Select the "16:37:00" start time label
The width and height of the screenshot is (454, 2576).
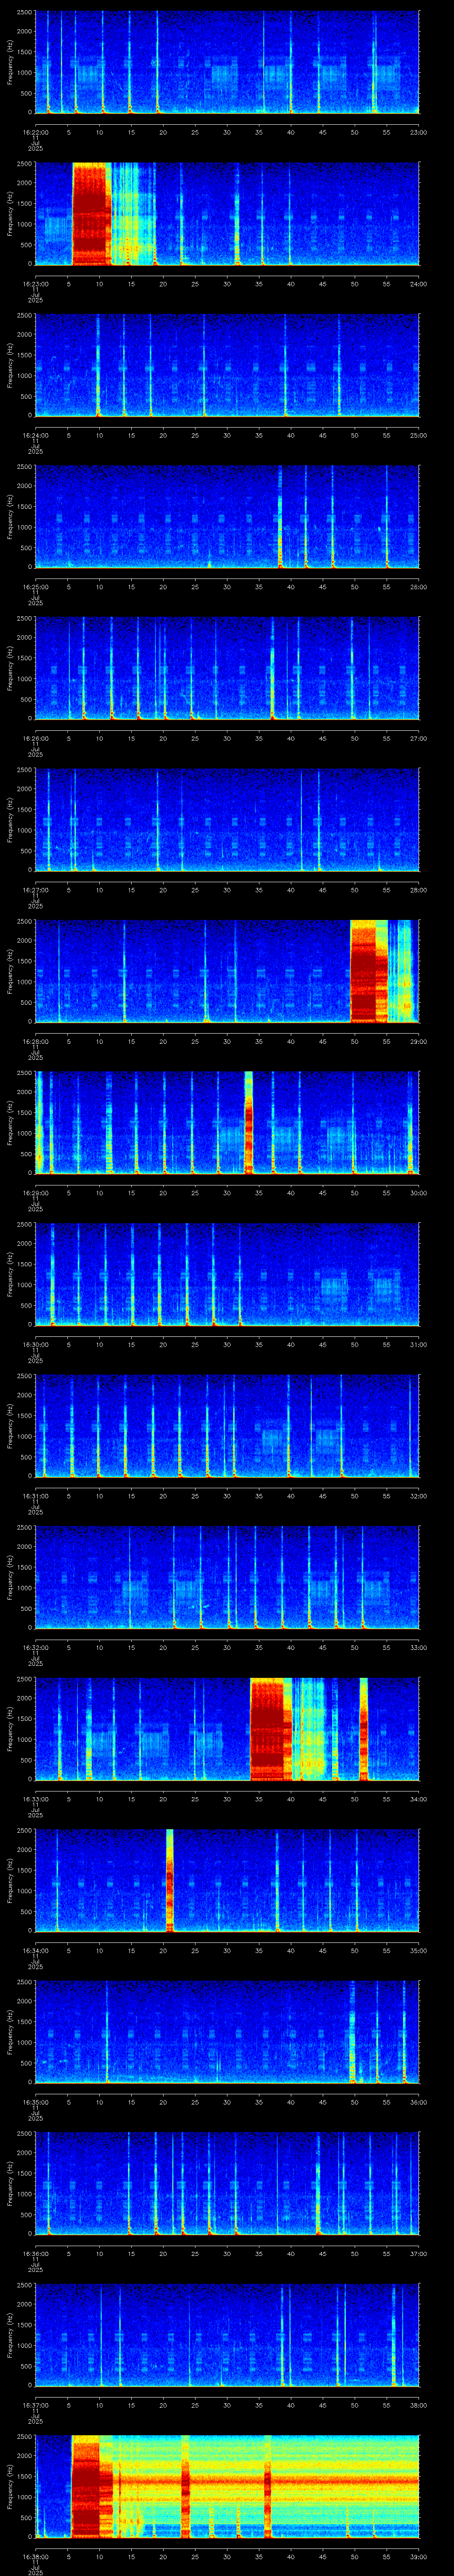pos(35,2405)
